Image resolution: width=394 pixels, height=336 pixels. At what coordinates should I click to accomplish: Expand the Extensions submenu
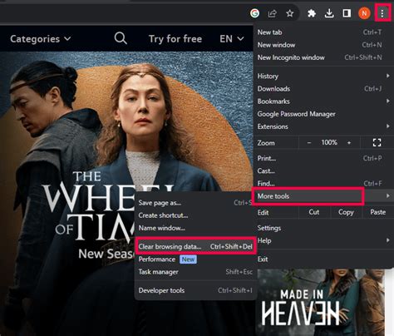tap(323, 126)
